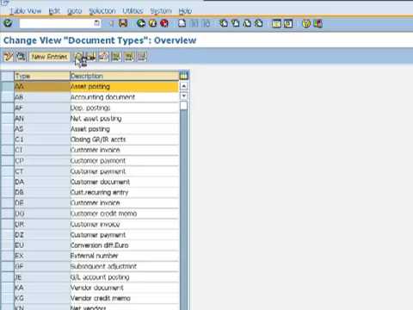
Task: Click the green Back arrow icon
Action: [x=141, y=23]
